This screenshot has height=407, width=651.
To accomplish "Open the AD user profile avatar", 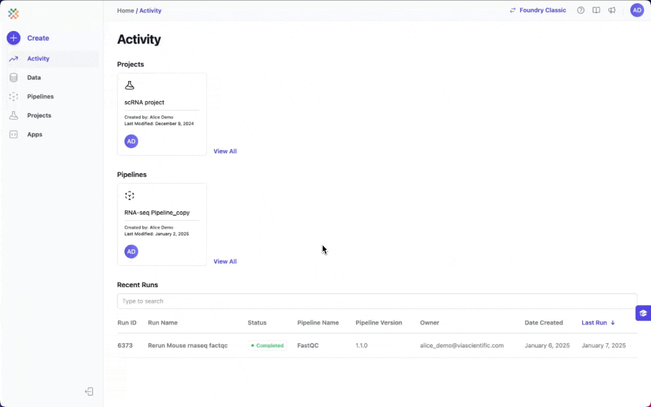I will [637, 10].
